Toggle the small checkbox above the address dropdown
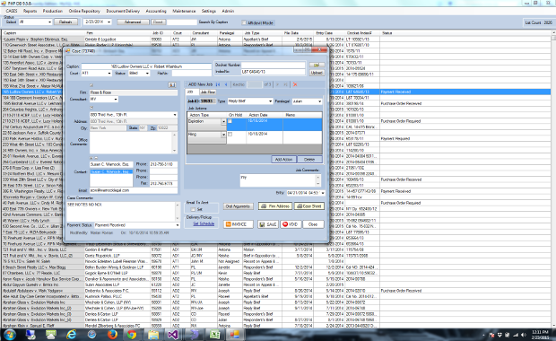This screenshot has height=341, width=556. [x=91, y=107]
